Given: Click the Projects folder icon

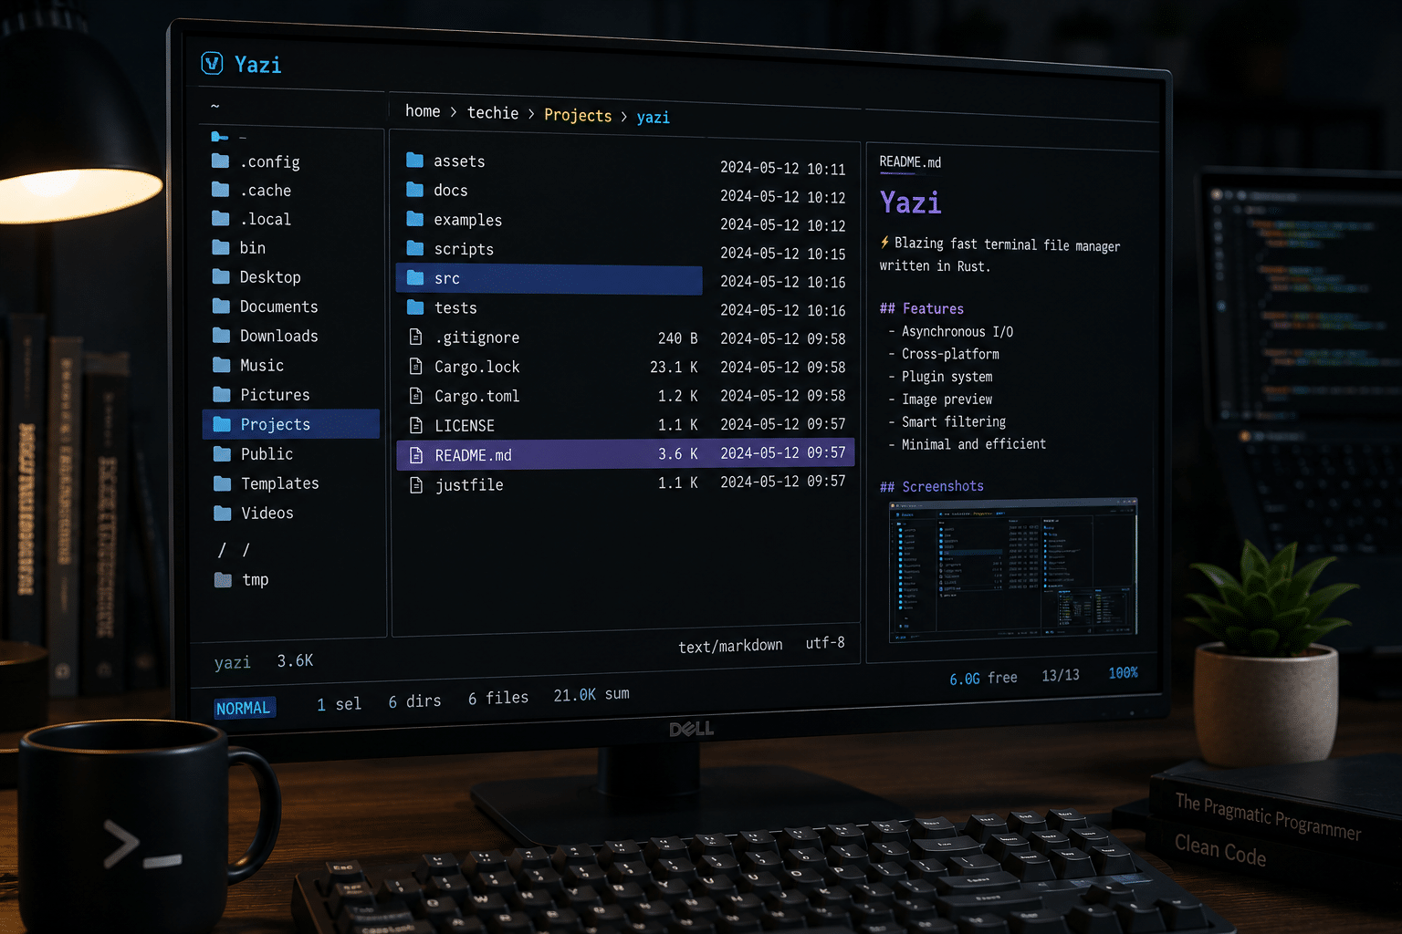Looking at the screenshot, I should pyautogui.click(x=222, y=424).
